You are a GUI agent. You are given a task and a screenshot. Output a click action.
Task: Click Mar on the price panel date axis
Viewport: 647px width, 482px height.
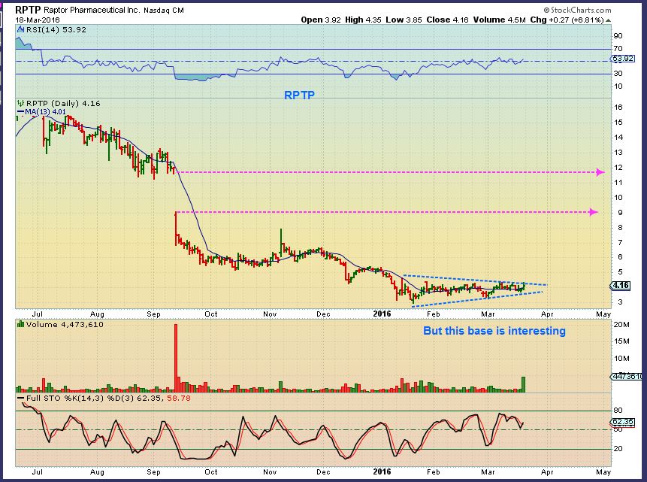coord(488,314)
